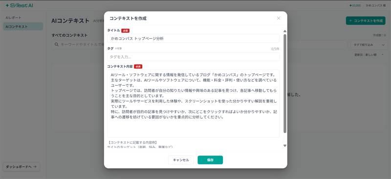The height and width of the screenshot is (179, 391).
Task: Click inside the コンテキスト内容 text area
Action: (193, 104)
